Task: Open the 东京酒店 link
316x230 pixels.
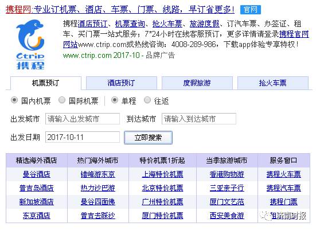Action: click(37, 216)
